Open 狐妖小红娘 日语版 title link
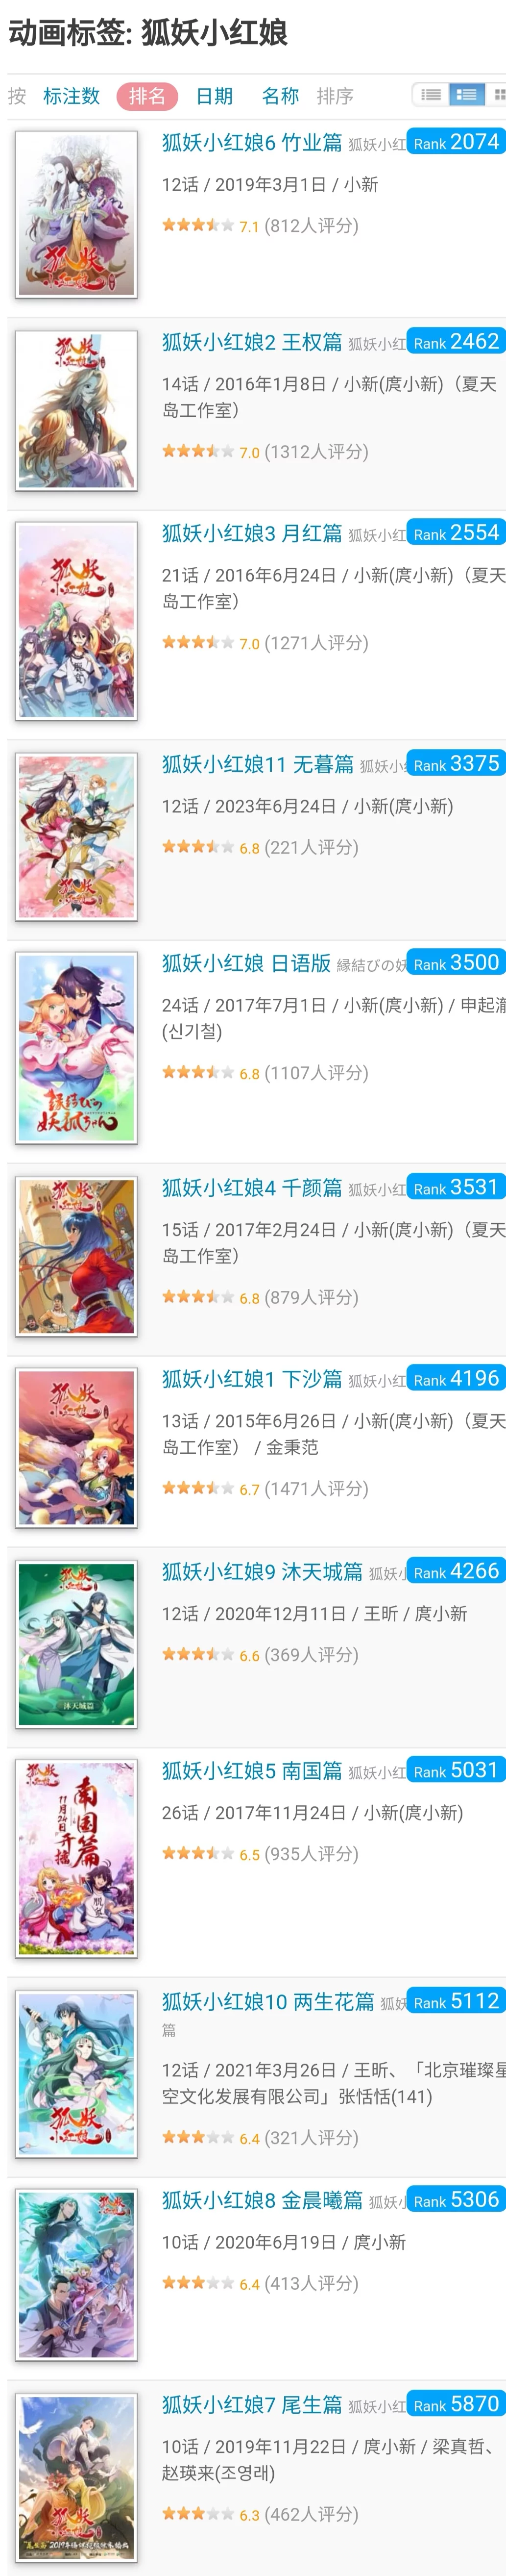Viewport: 506px width, 2576px height. click(246, 963)
